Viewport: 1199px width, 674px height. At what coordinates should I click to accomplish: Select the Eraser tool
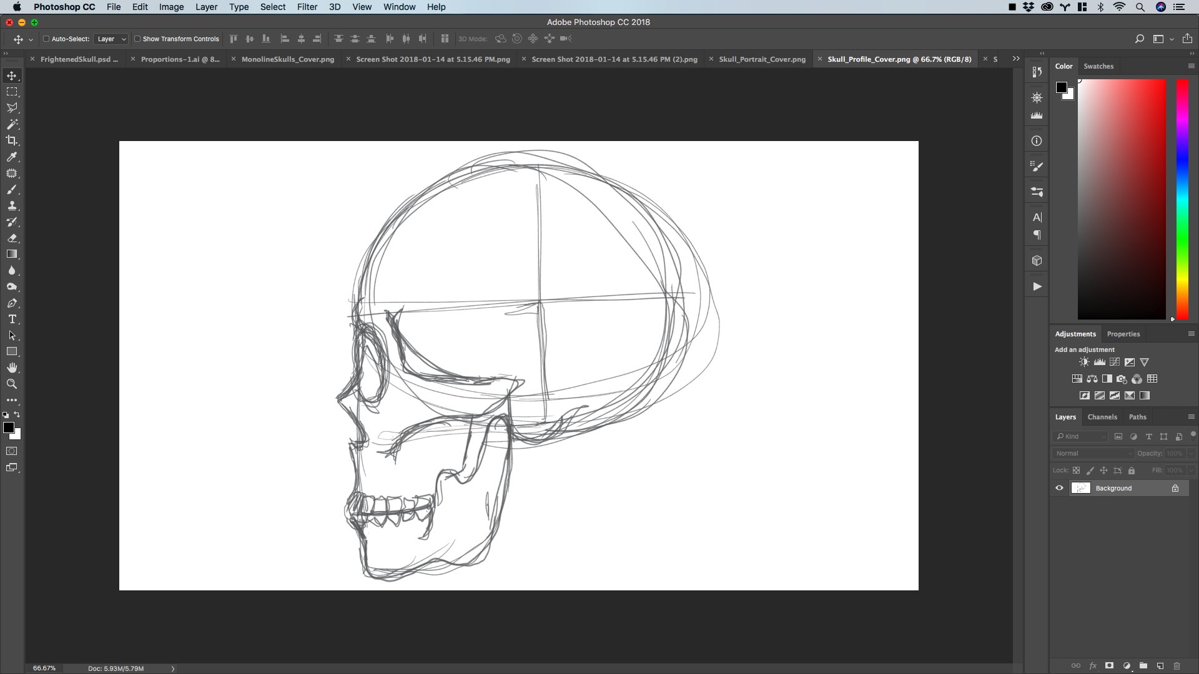(12, 238)
